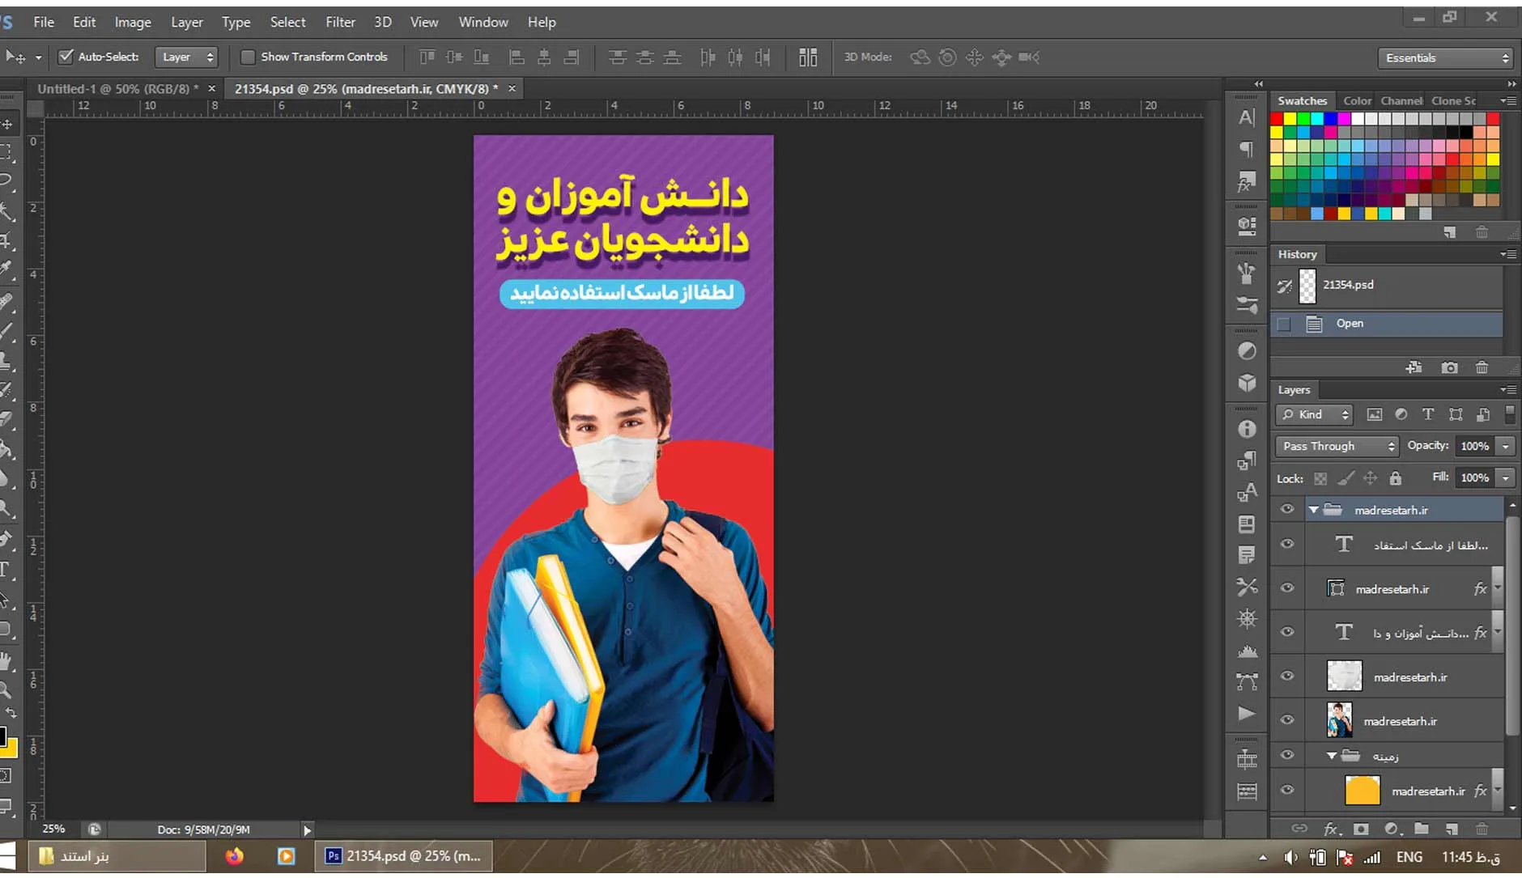This screenshot has height=878, width=1522.
Task: Open the Image menu
Action: (x=133, y=22)
